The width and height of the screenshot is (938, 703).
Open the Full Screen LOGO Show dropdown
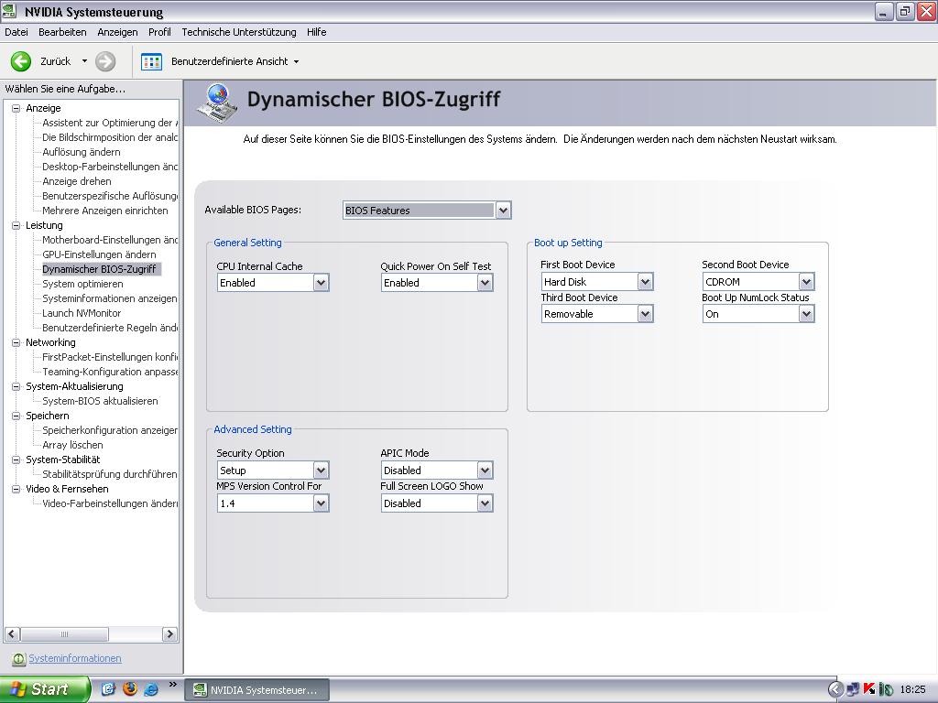(485, 503)
